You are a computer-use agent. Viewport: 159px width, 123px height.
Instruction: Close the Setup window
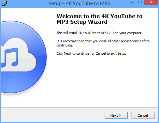pos(151,3)
